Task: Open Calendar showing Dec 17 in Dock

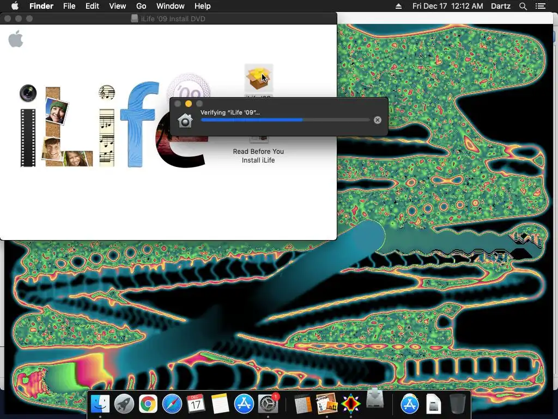Action: coord(196,404)
